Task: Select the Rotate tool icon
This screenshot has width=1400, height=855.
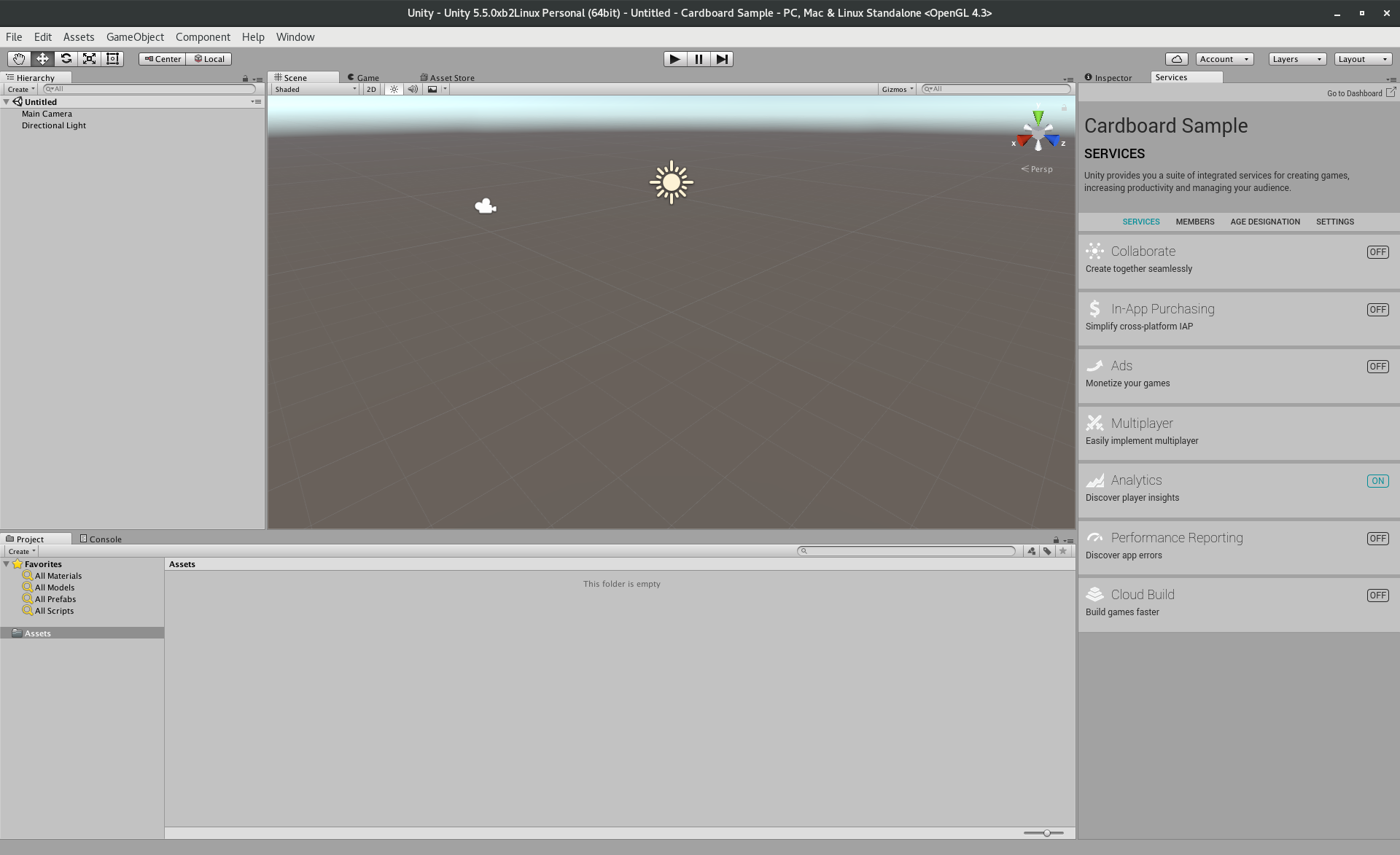Action: click(x=66, y=59)
